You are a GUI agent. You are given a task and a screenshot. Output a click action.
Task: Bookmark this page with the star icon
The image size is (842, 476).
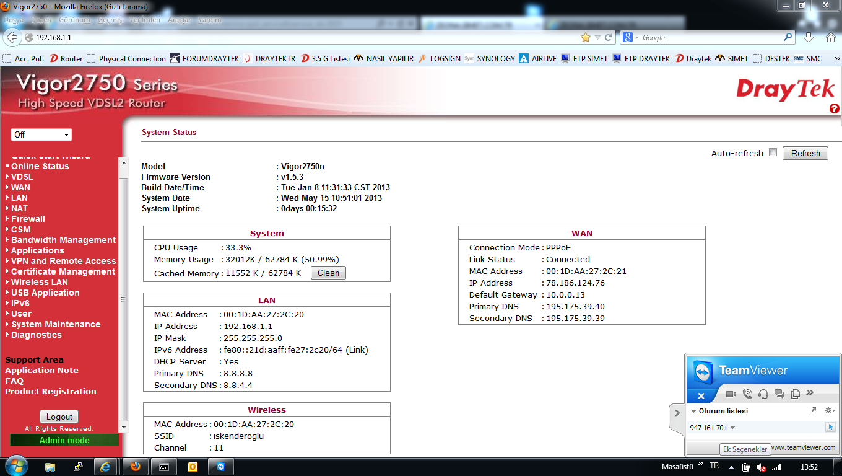point(585,38)
